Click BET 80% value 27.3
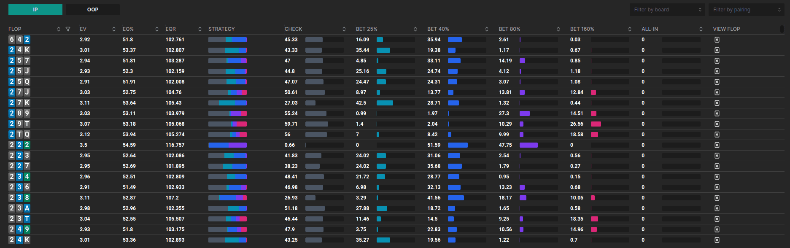The width and height of the screenshot is (790, 248). coord(504,113)
